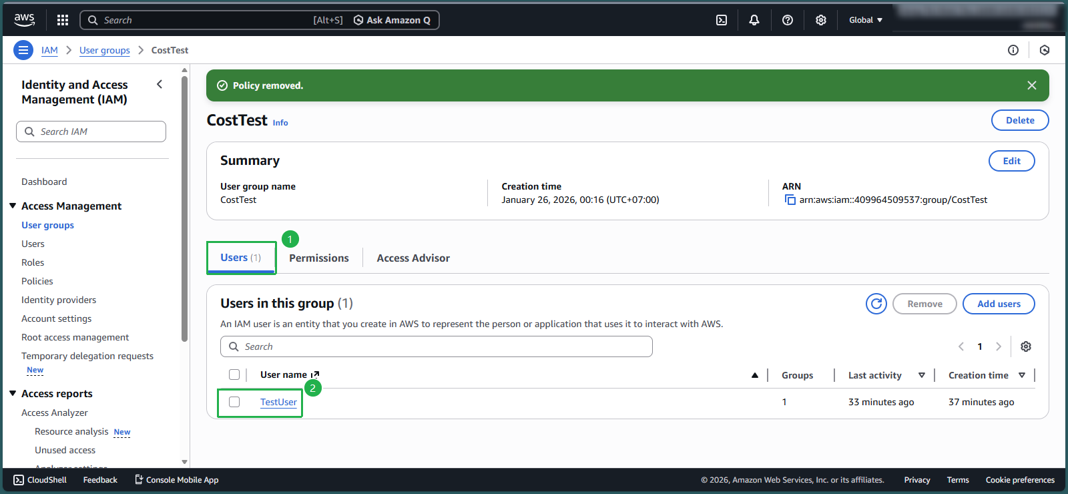The width and height of the screenshot is (1068, 494).
Task: Select all users checkbox
Action: point(234,375)
